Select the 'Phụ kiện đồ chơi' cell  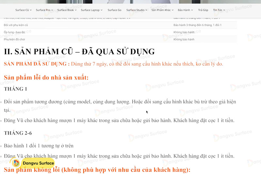[x=14, y=40]
